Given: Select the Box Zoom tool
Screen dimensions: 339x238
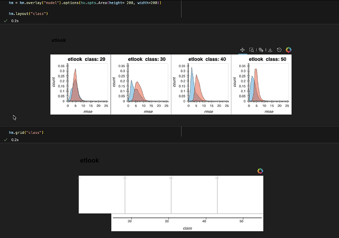Looking at the screenshot, I should point(252,50).
